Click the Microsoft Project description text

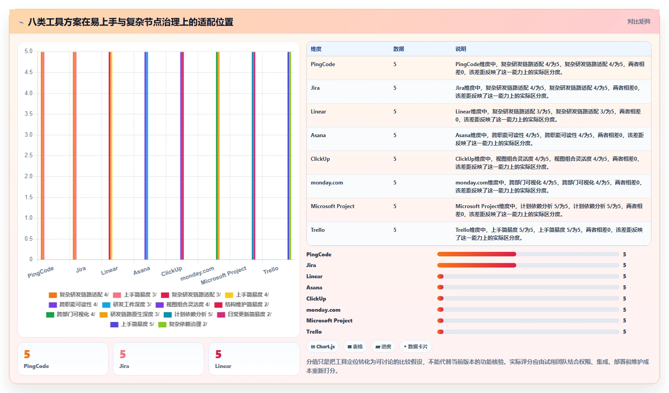click(x=549, y=210)
